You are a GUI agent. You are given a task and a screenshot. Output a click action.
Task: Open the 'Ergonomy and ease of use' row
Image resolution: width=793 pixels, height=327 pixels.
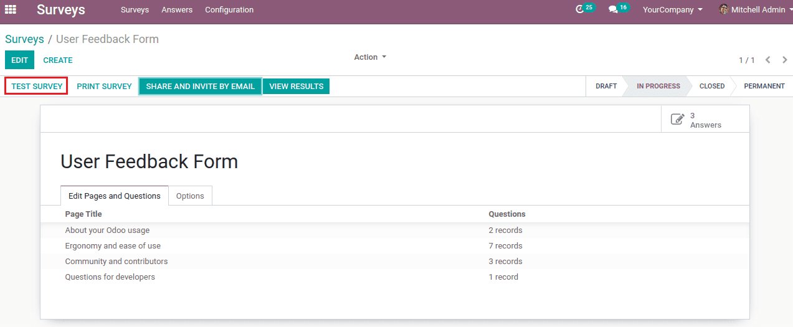(395, 246)
